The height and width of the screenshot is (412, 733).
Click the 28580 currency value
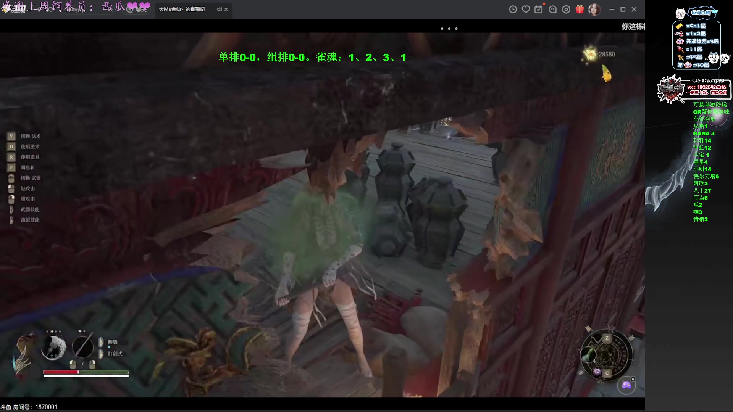coord(607,54)
